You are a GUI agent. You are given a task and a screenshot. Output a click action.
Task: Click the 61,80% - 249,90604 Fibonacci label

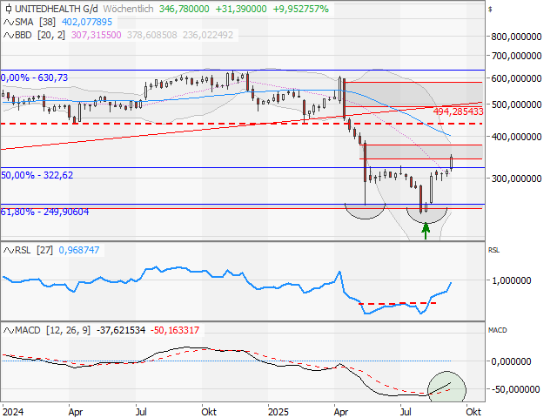tap(44, 212)
